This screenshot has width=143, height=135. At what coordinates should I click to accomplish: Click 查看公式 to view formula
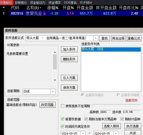click(134, 38)
